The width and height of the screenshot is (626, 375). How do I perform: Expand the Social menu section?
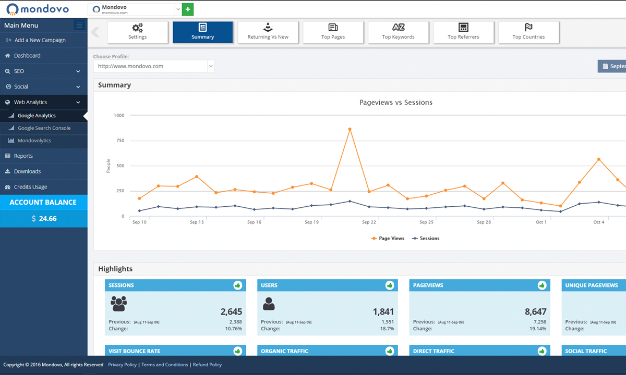(x=44, y=87)
